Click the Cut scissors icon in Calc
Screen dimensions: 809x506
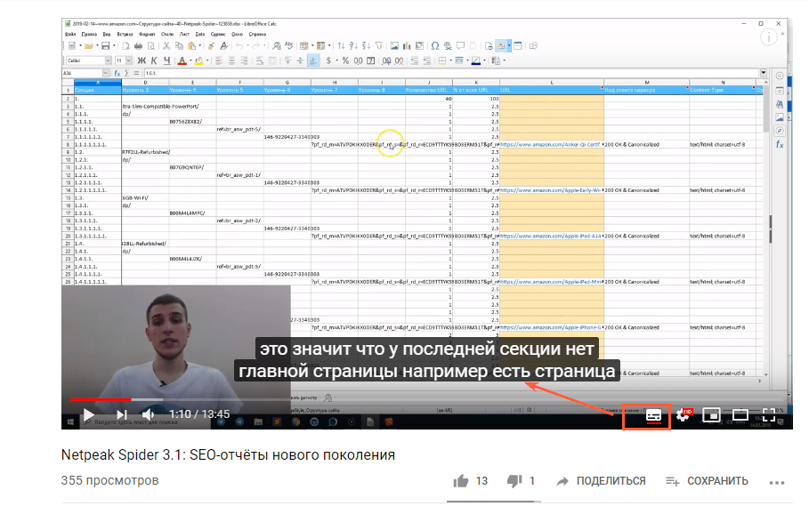[x=166, y=46]
